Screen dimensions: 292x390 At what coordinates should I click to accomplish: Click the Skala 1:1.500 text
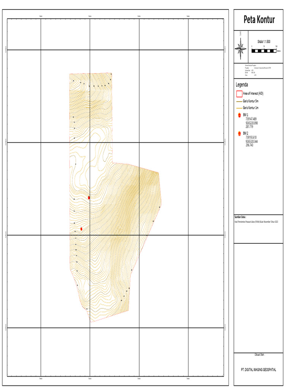[x=263, y=41]
